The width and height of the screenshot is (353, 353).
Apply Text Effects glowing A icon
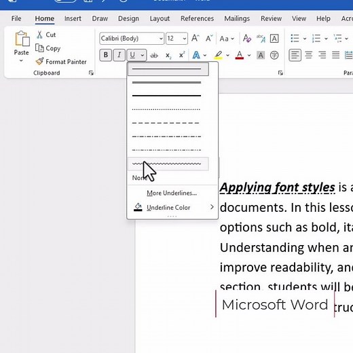click(x=196, y=55)
